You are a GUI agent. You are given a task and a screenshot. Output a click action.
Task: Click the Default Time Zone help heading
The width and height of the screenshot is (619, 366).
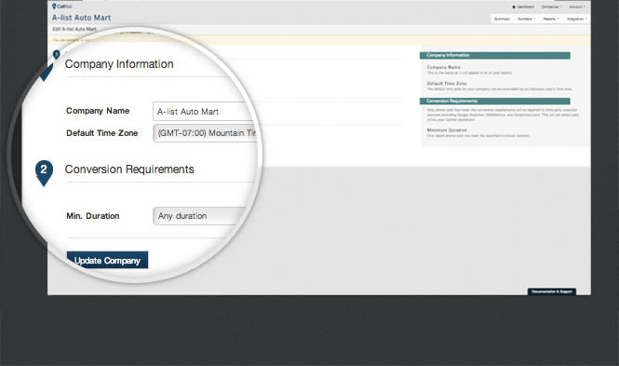447,83
